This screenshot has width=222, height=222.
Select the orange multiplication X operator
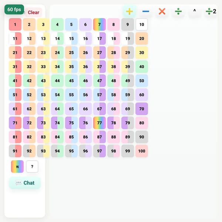[x=162, y=11]
